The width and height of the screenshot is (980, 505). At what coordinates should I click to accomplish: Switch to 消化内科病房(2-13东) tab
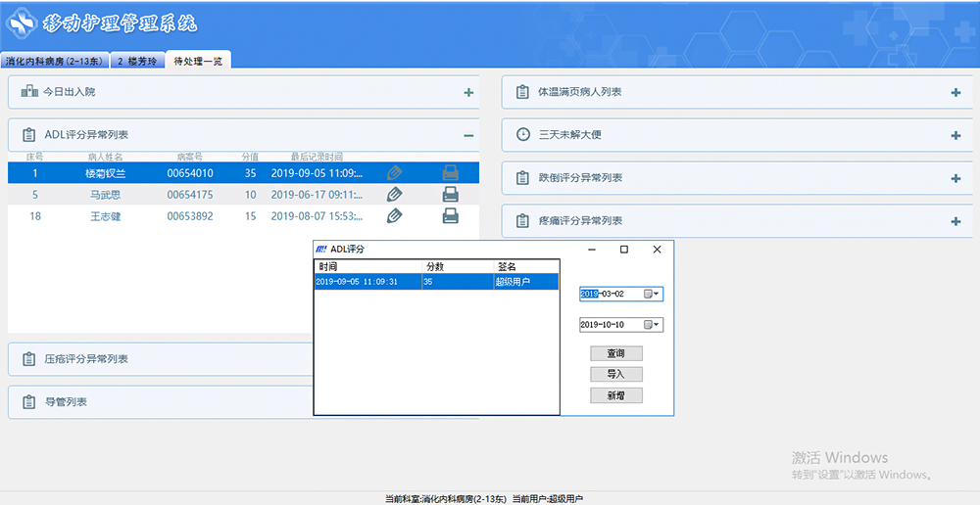point(54,62)
